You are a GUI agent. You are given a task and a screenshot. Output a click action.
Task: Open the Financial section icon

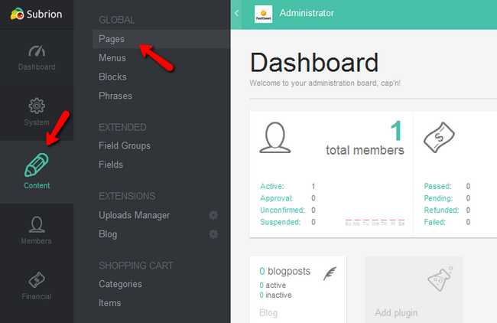tap(36, 280)
